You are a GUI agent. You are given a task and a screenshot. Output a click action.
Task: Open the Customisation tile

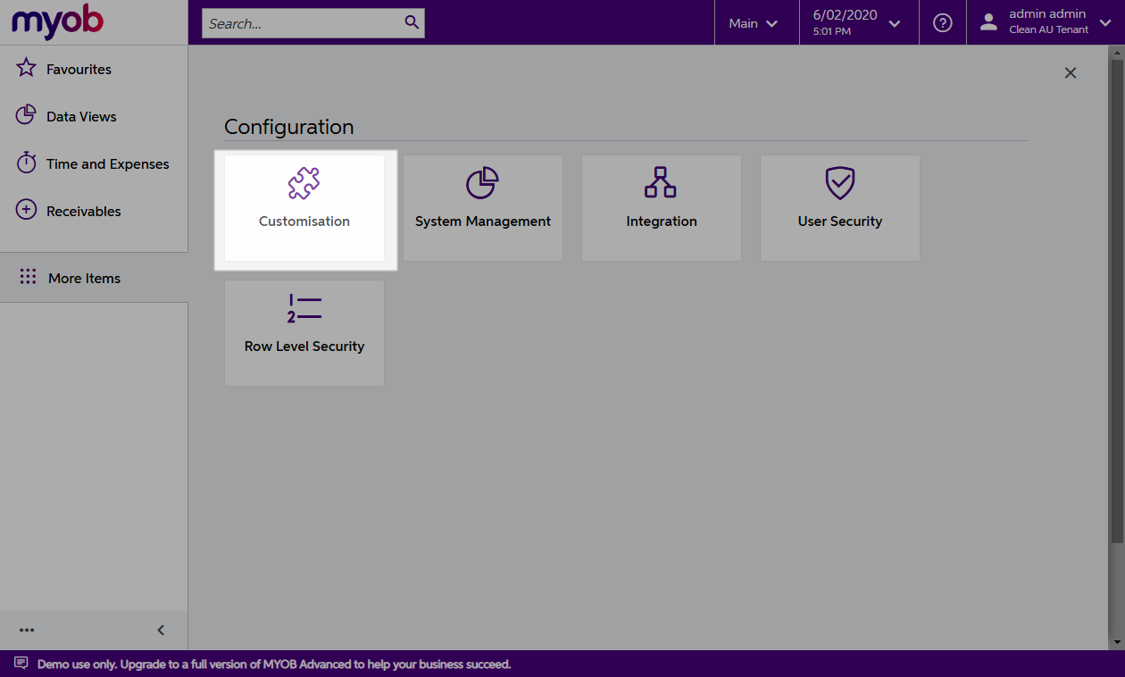[x=304, y=208]
